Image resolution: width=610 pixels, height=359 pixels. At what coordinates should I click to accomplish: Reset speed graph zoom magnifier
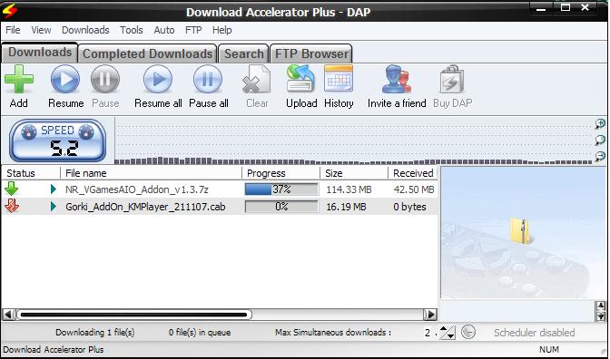click(x=600, y=140)
